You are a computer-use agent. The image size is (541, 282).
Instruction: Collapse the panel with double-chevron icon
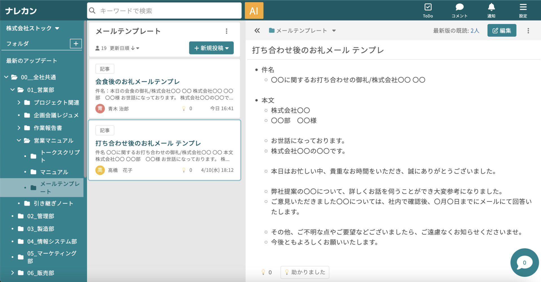click(257, 30)
